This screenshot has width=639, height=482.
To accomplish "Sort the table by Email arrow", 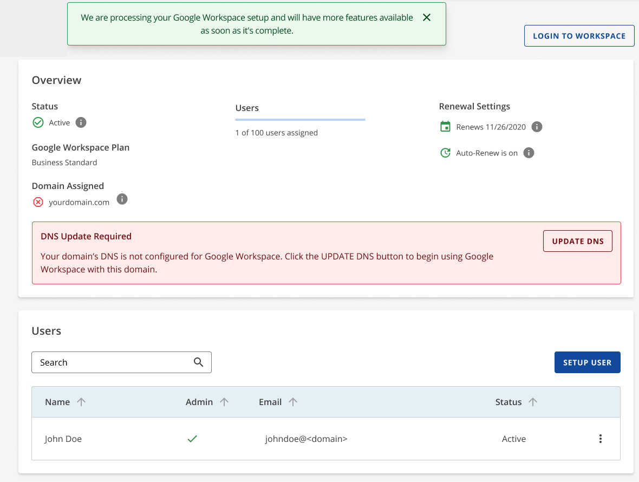I will pyautogui.click(x=292, y=402).
